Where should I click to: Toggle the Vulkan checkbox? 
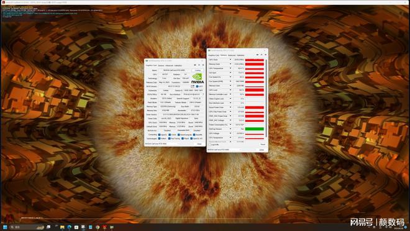tap(159, 138)
